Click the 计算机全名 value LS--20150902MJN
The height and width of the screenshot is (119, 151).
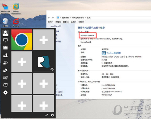pos(108,88)
